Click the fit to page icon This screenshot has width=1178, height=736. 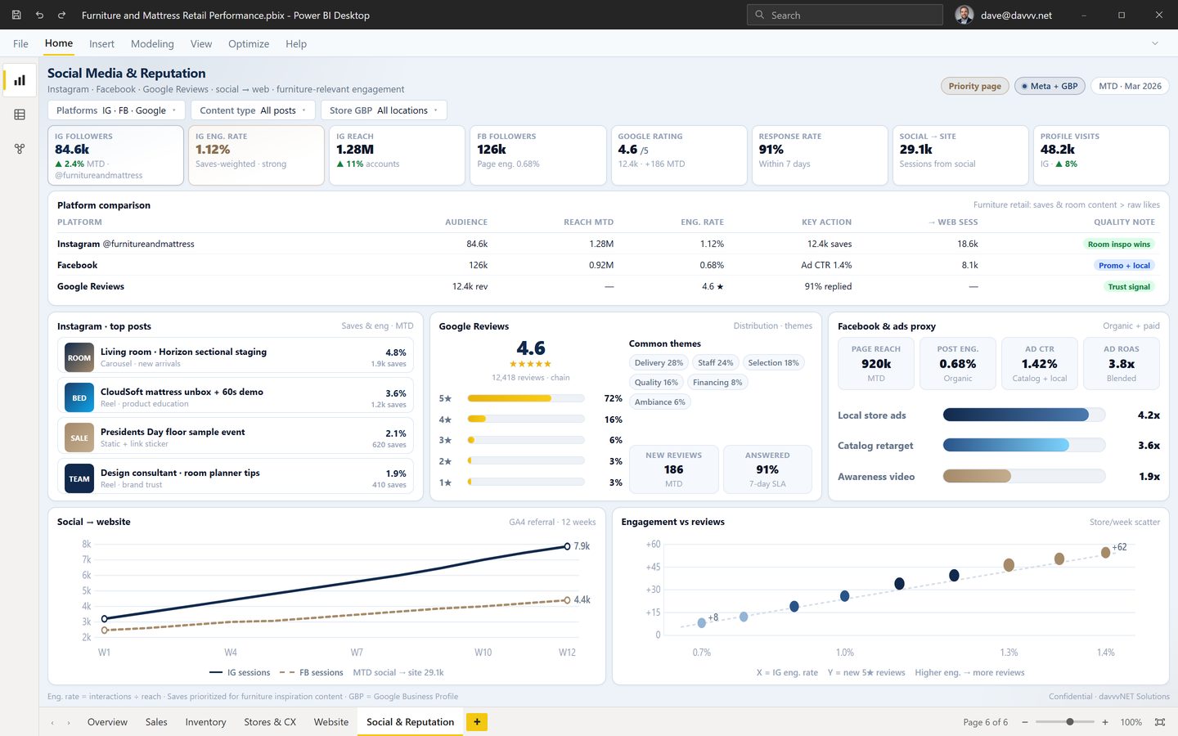tap(1159, 722)
